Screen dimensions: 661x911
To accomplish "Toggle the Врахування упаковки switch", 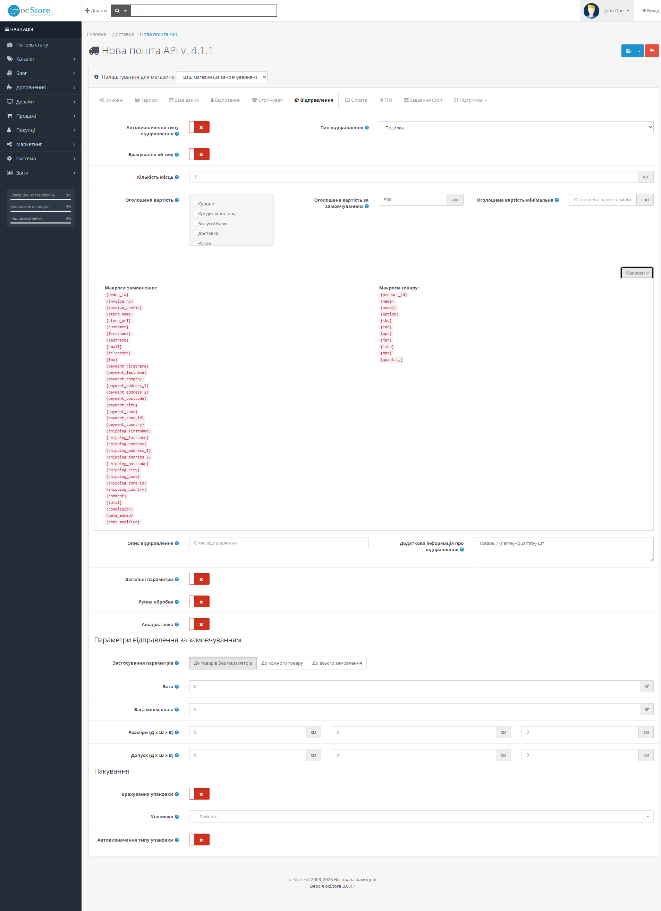I will coord(199,794).
